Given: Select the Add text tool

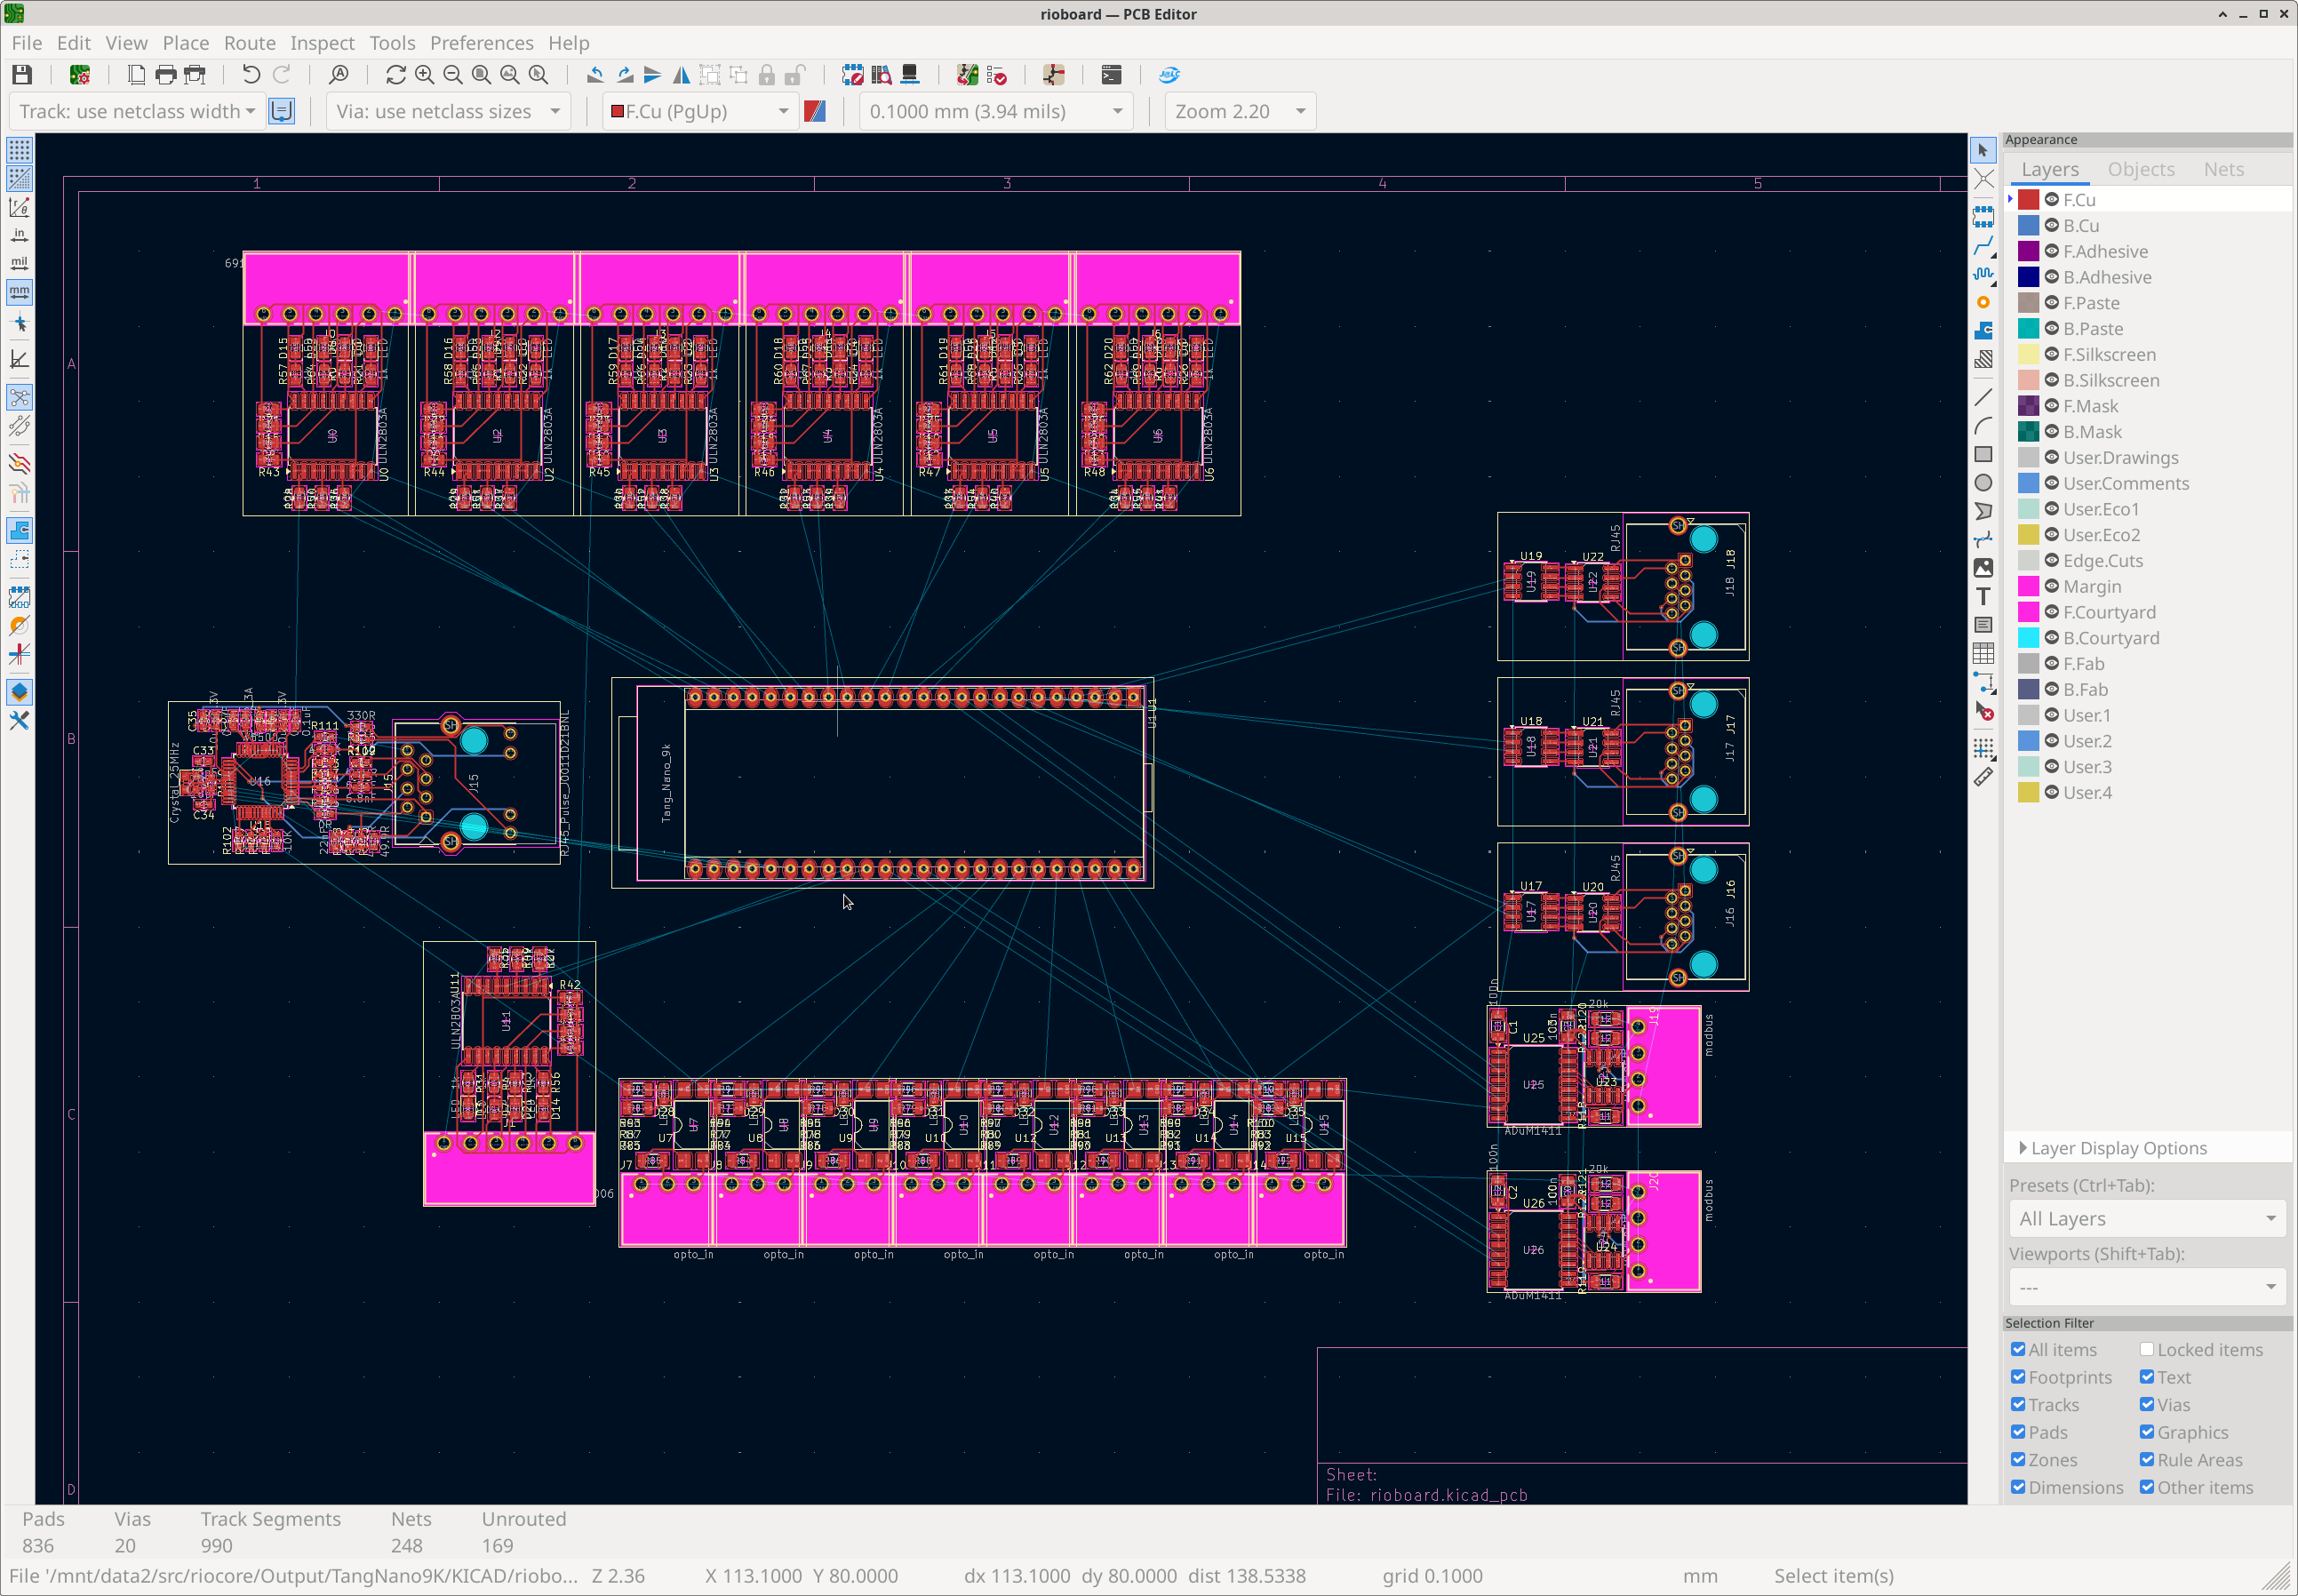Looking at the screenshot, I should pos(1983,596).
